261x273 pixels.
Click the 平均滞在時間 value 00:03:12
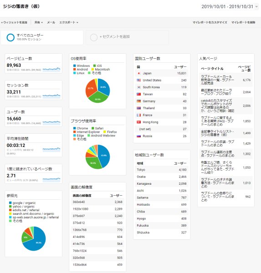(16, 146)
